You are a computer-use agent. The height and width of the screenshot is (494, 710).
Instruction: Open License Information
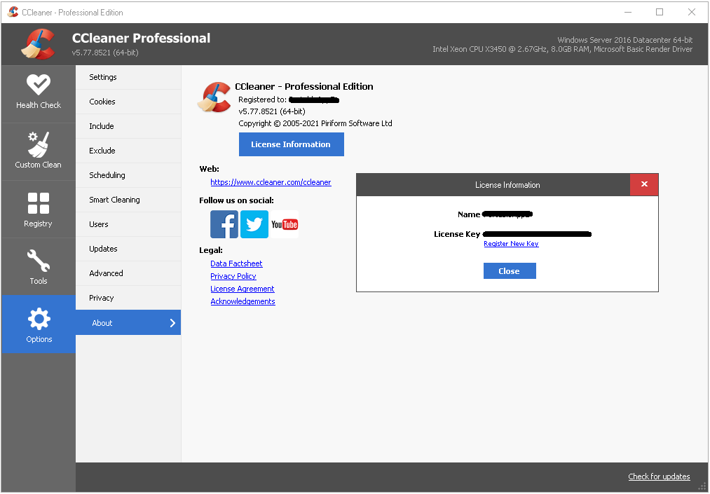pyautogui.click(x=291, y=144)
